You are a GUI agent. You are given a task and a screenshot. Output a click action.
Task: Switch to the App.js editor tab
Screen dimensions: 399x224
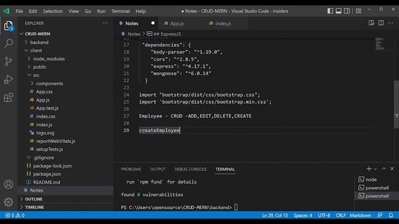point(177,24)
